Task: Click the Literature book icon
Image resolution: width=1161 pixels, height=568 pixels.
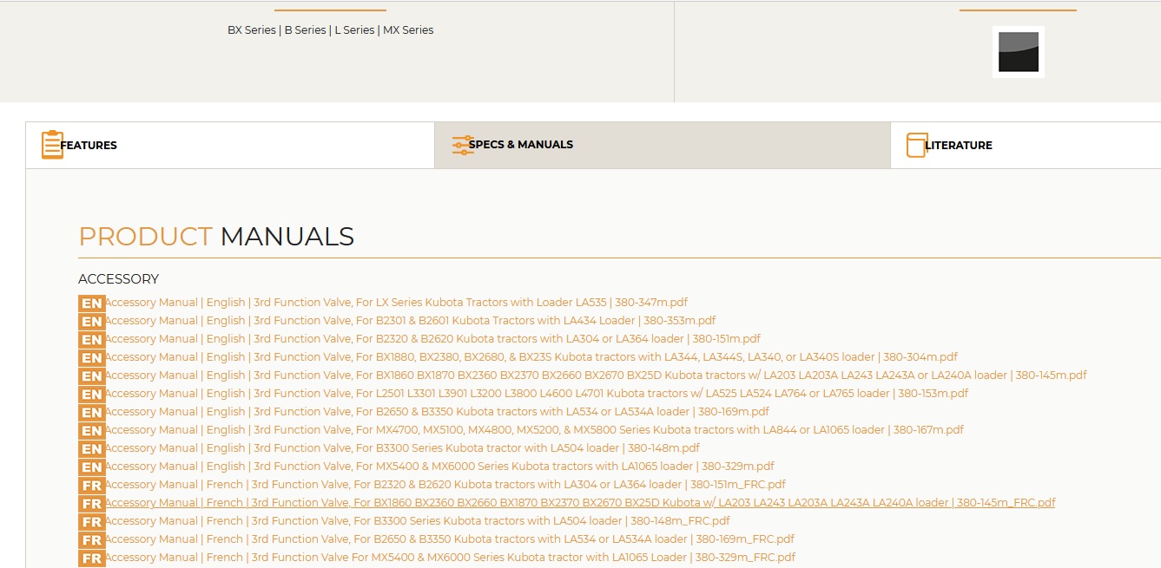Action: pos(916,145)
